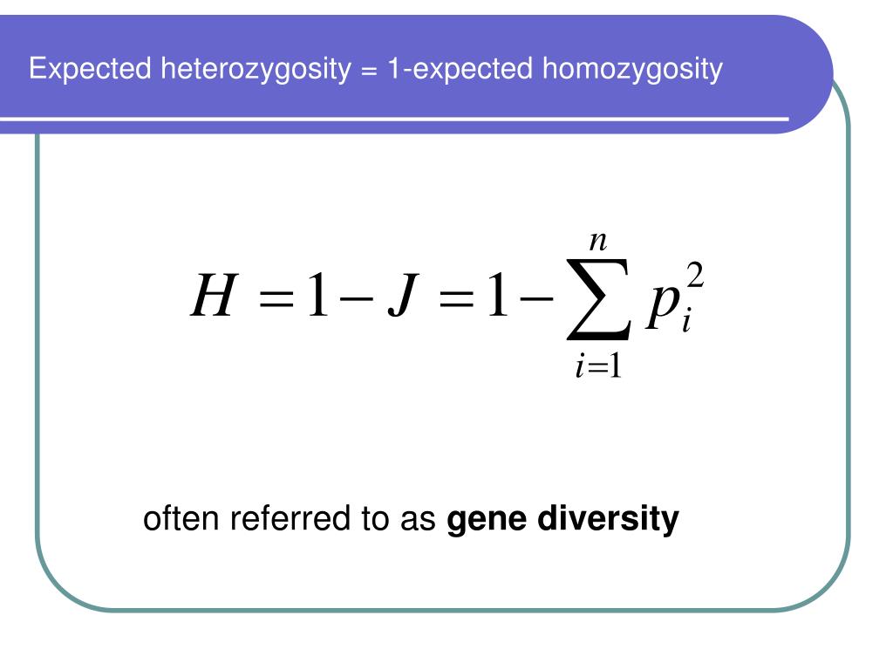
Task: Click the equals sign right after H
Action: point(276,298)
